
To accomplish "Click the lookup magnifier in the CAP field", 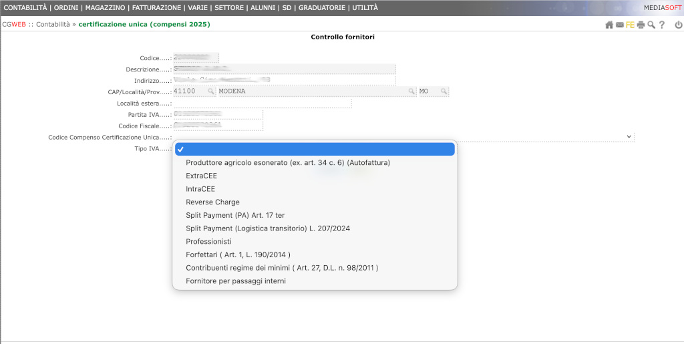I will [210, 92].
